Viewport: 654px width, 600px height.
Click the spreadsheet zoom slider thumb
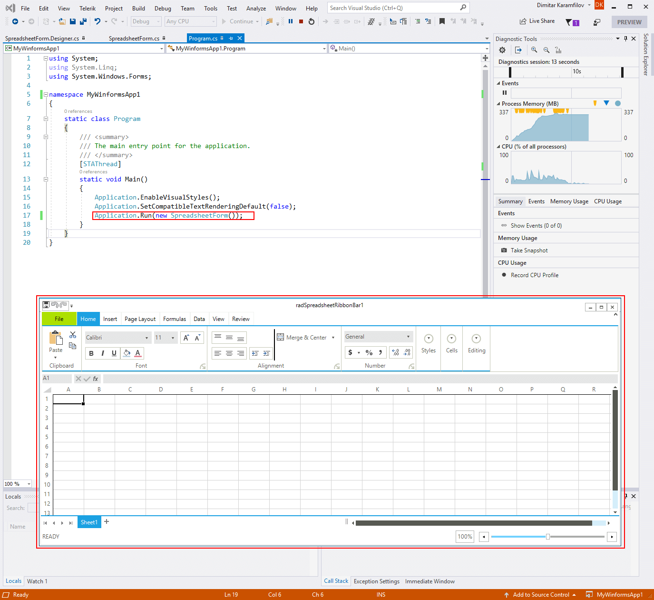[x=548, y=537]
